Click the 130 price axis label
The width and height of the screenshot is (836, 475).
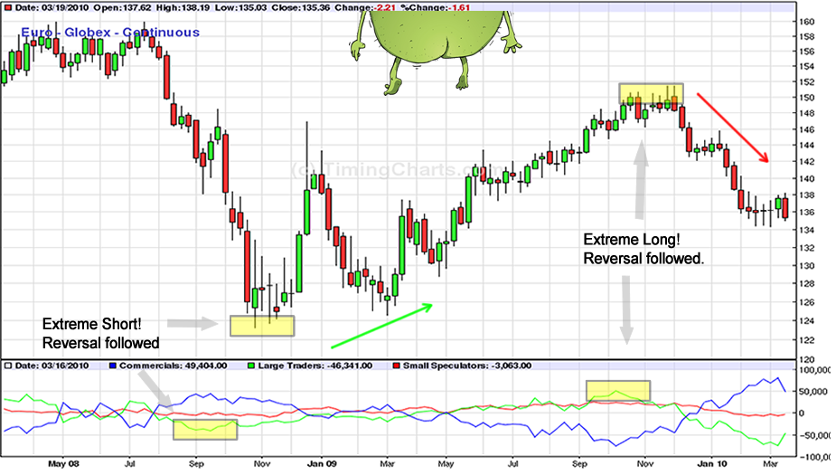[x=807, y=266]
